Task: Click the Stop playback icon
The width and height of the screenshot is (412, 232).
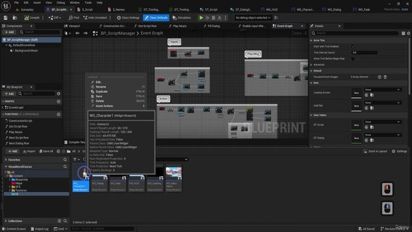Action: point(213,17)
